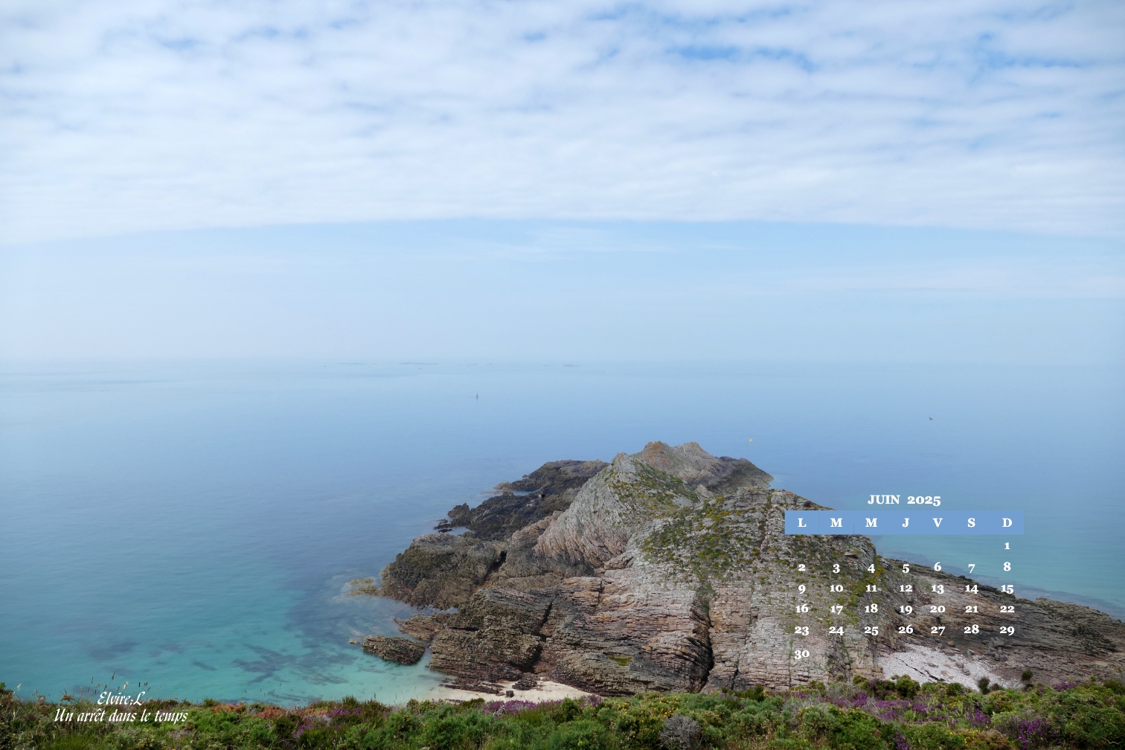
Task: Click date 6 in the calendar
Action: (937, 567)
